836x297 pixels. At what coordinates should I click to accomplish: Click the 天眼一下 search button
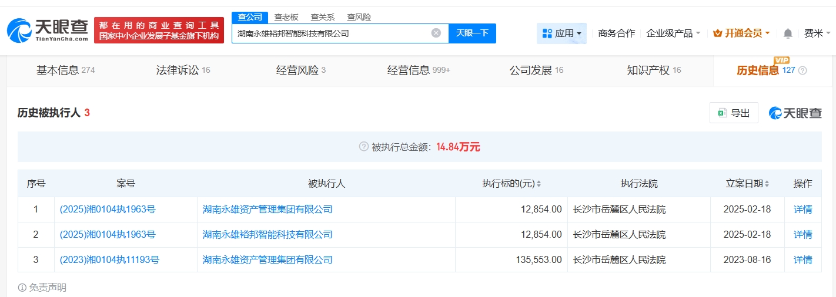[x=472, y=33]
